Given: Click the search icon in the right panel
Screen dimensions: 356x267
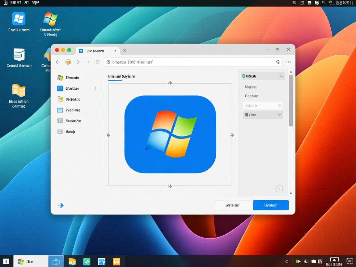Looking at the screenshot, I should (282, 76).
